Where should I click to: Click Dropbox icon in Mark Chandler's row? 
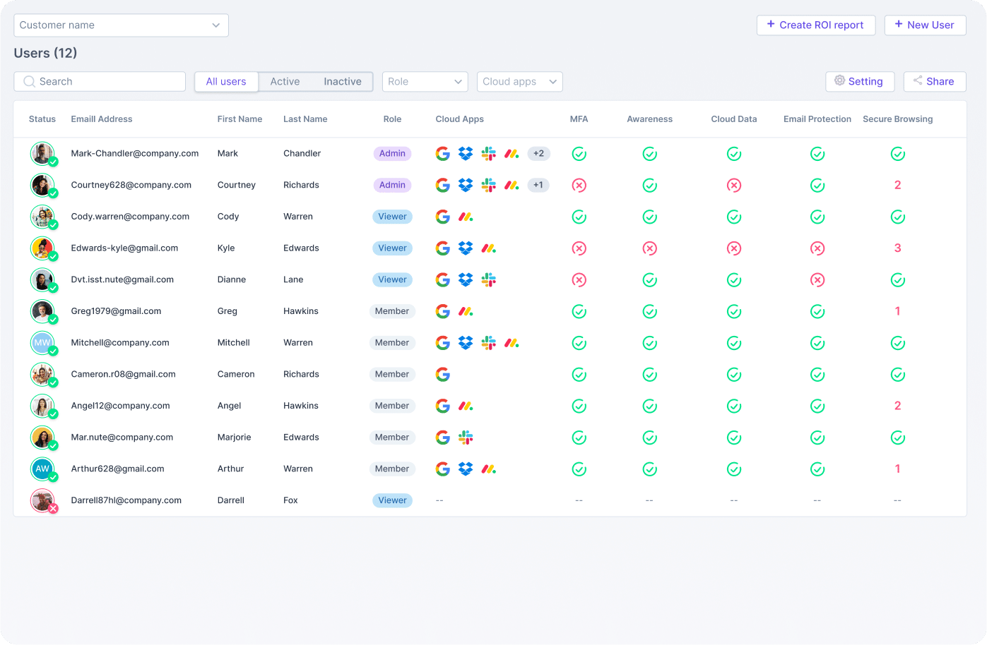[x=466, y=153]
